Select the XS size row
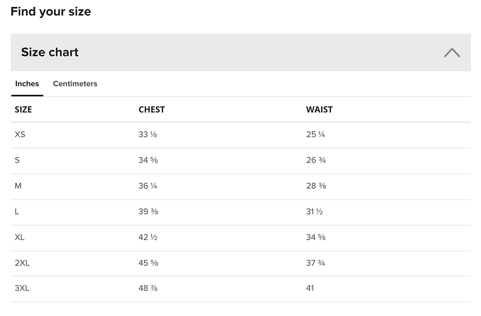481x316 pixels. (240, 135)
